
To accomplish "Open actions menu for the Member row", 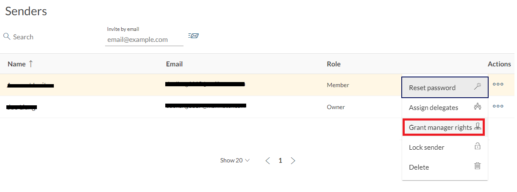I will (x=498, y=84).
